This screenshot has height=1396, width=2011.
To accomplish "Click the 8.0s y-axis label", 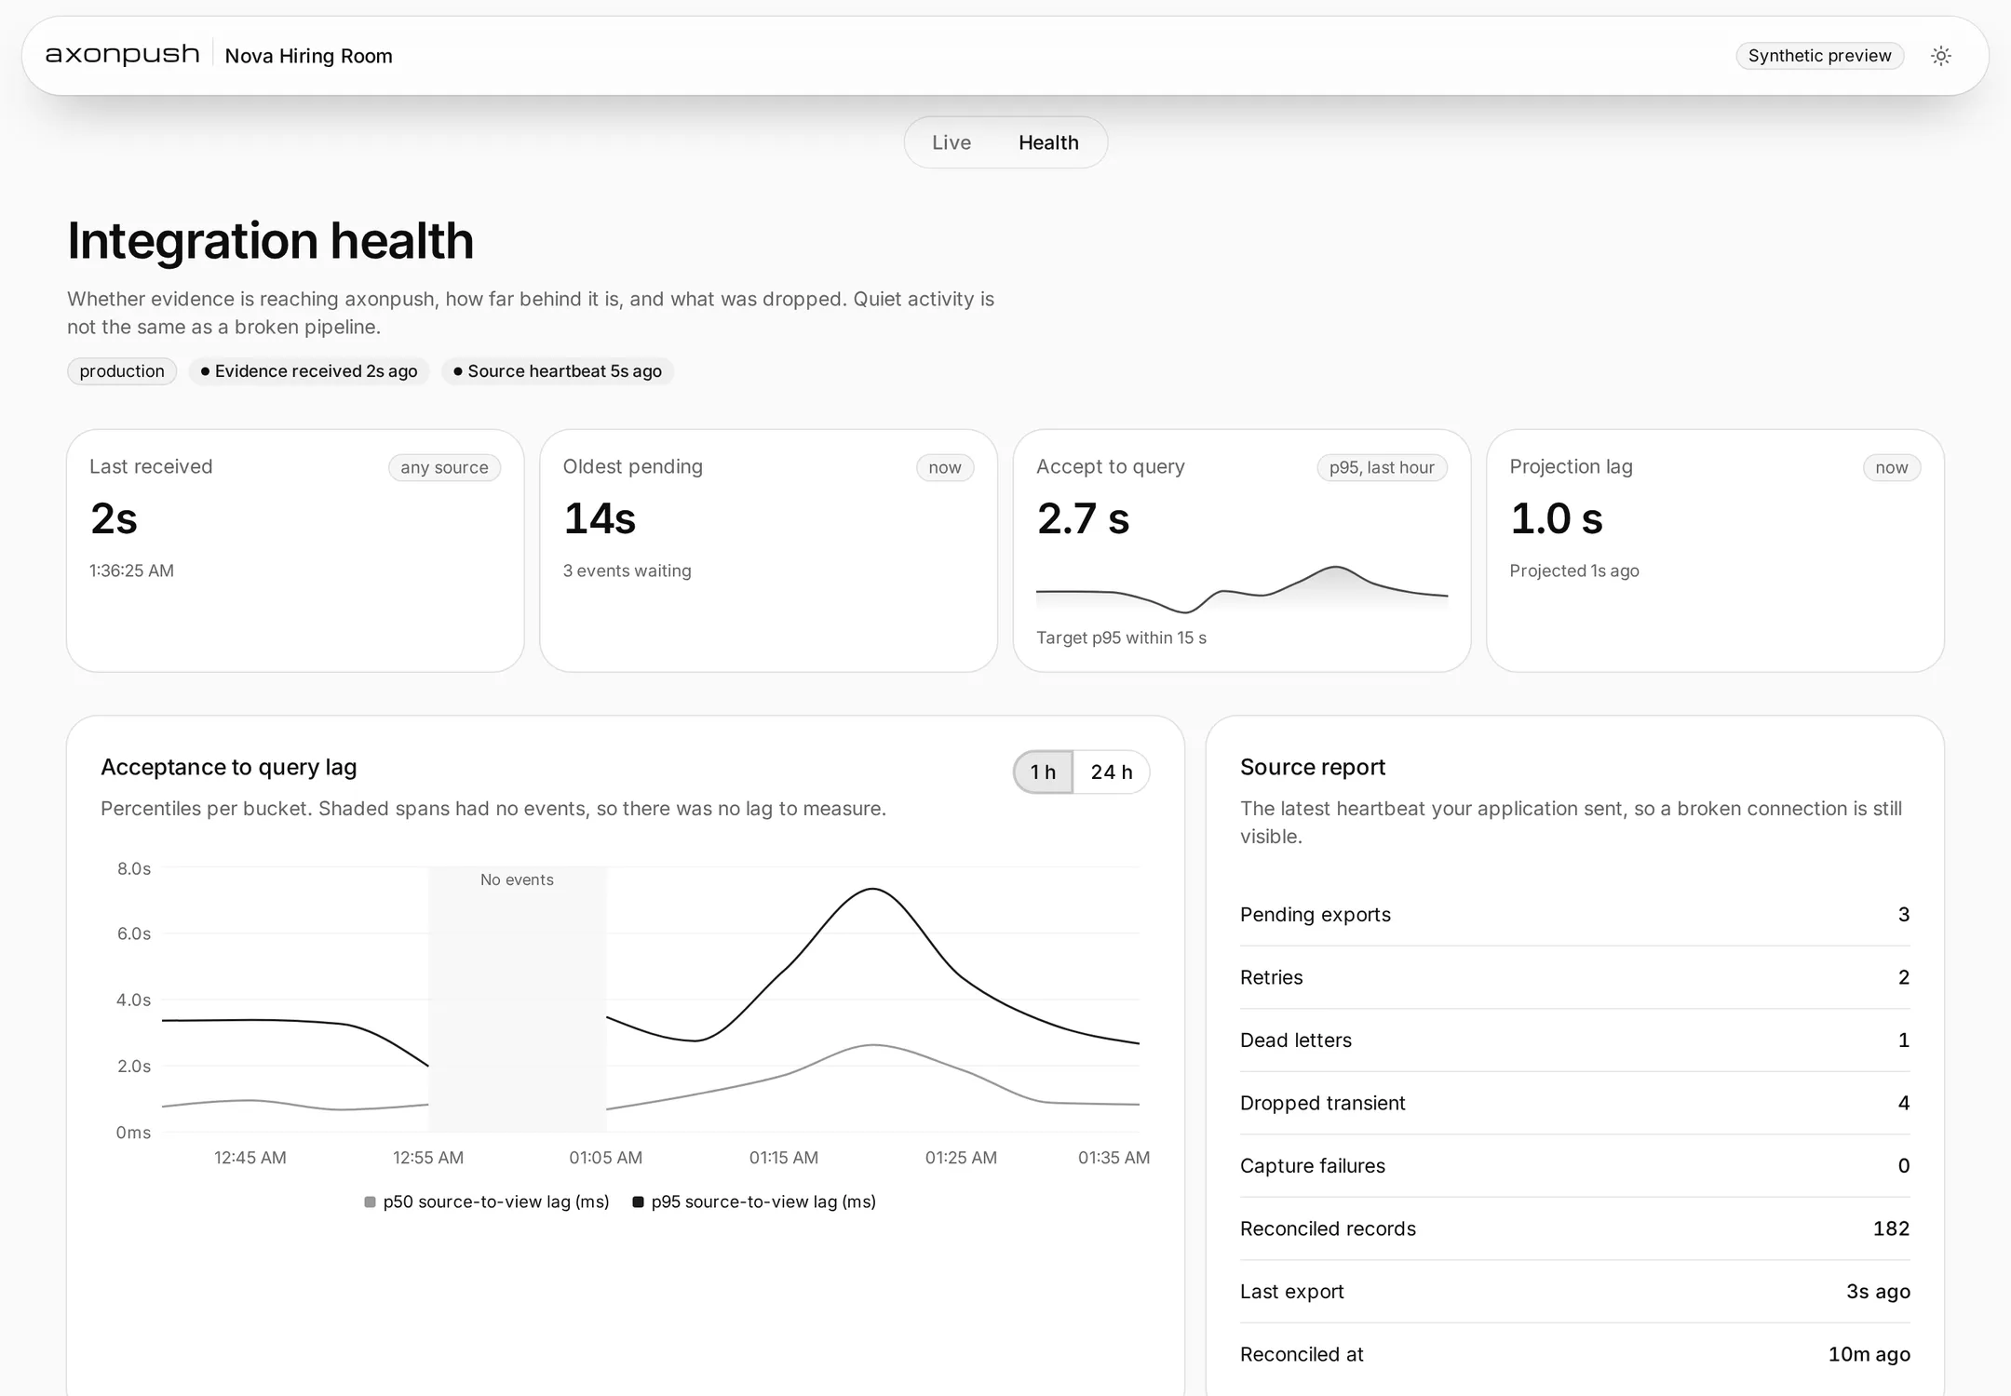I will pyautogui.click(x=134, y=868).
